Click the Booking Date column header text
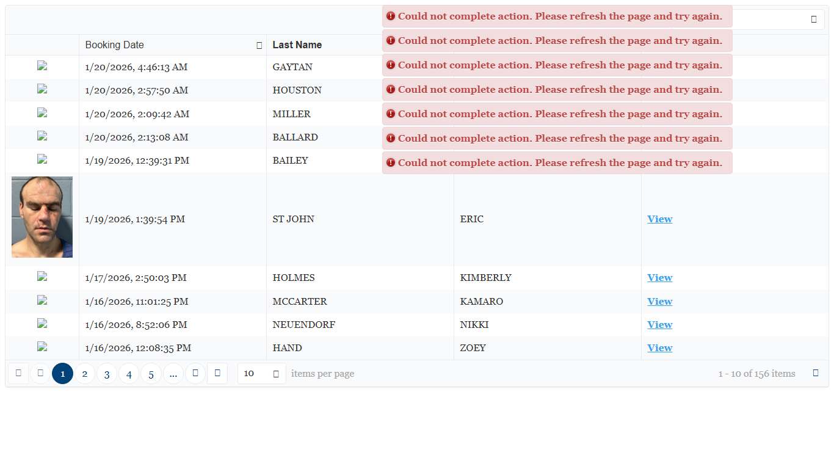The image size is (834, 469). [115, 45]
